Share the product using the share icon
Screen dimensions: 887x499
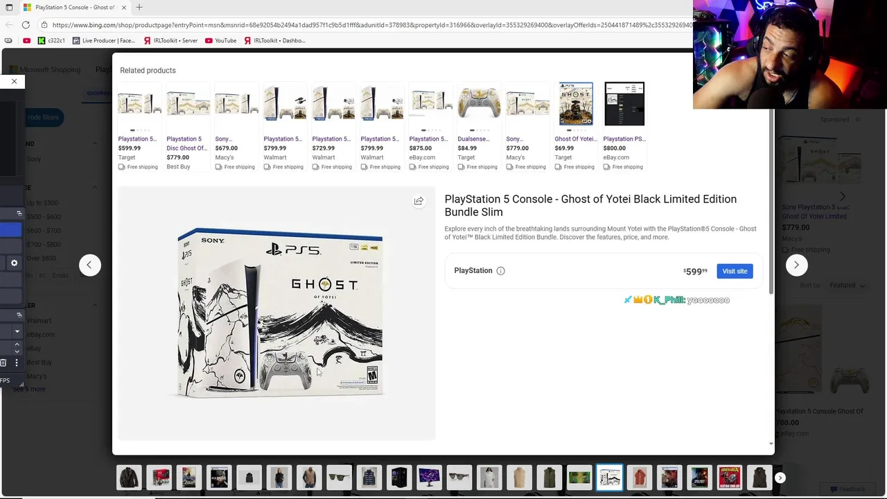(419, 201)
